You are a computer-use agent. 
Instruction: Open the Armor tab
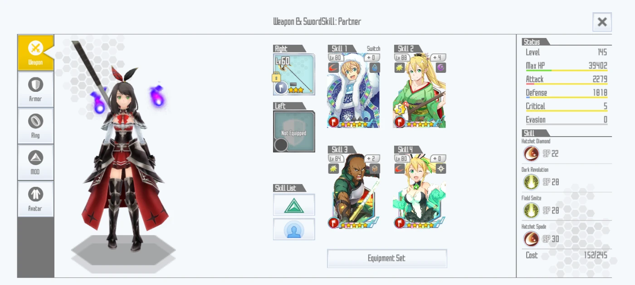tap(35, 89)
